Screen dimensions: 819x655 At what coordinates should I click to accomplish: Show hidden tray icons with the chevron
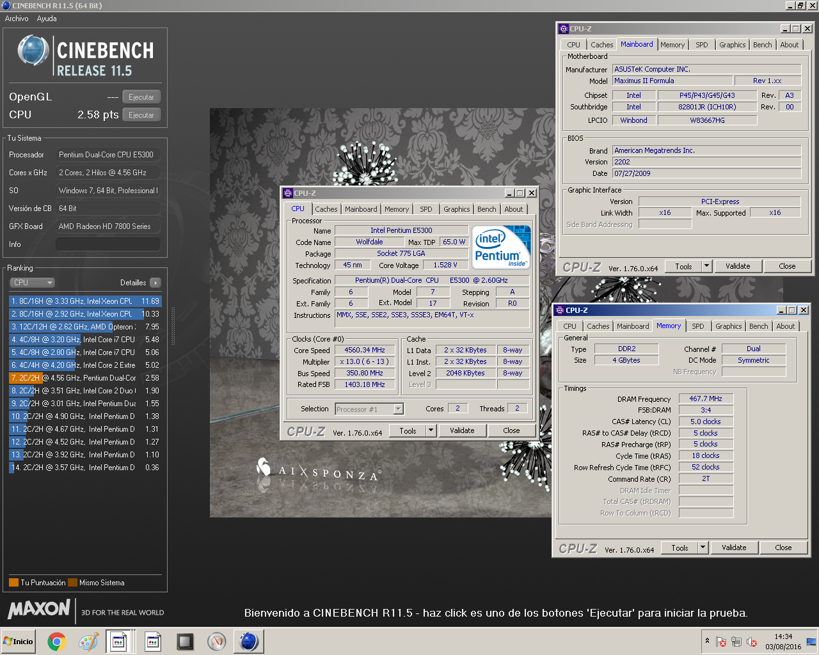pos(707,640)
